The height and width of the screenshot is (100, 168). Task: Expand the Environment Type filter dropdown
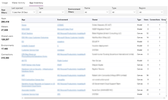pyautogui.click(x=124, y=12)
